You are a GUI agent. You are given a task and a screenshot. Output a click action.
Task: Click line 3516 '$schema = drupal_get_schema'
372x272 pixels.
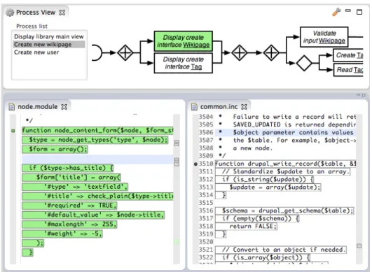coord(284,210)
